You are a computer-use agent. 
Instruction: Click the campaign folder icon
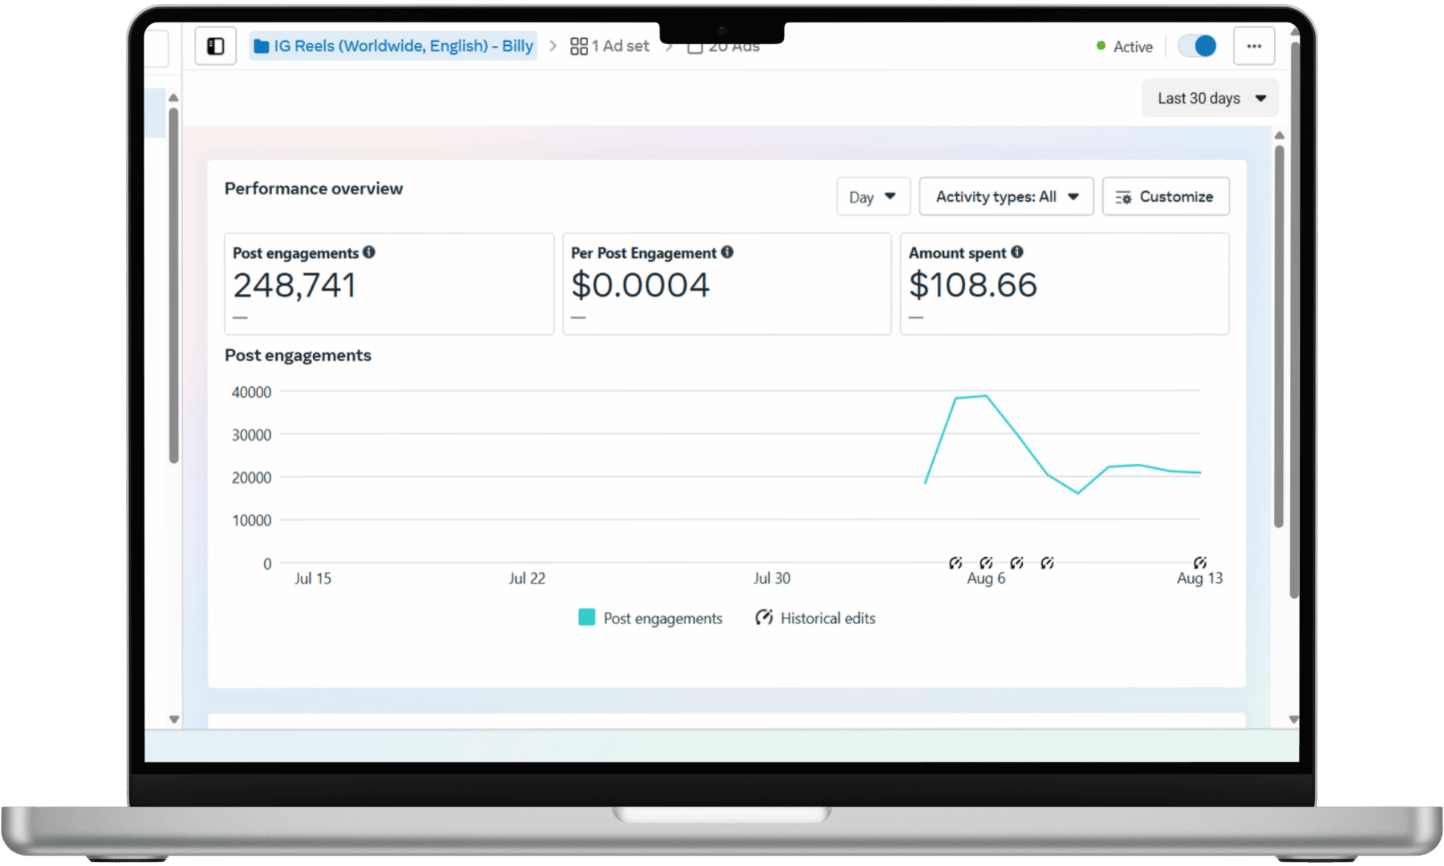pos(261,46)
